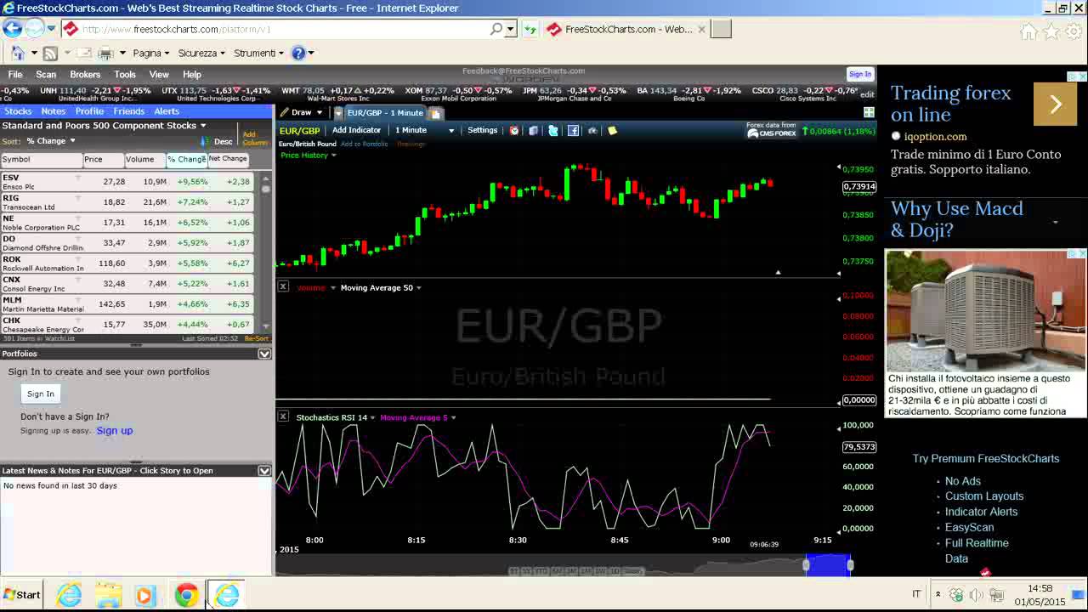Click the browser Forward button
Viewport: 1088px width, 612px height.
point(34,29)
